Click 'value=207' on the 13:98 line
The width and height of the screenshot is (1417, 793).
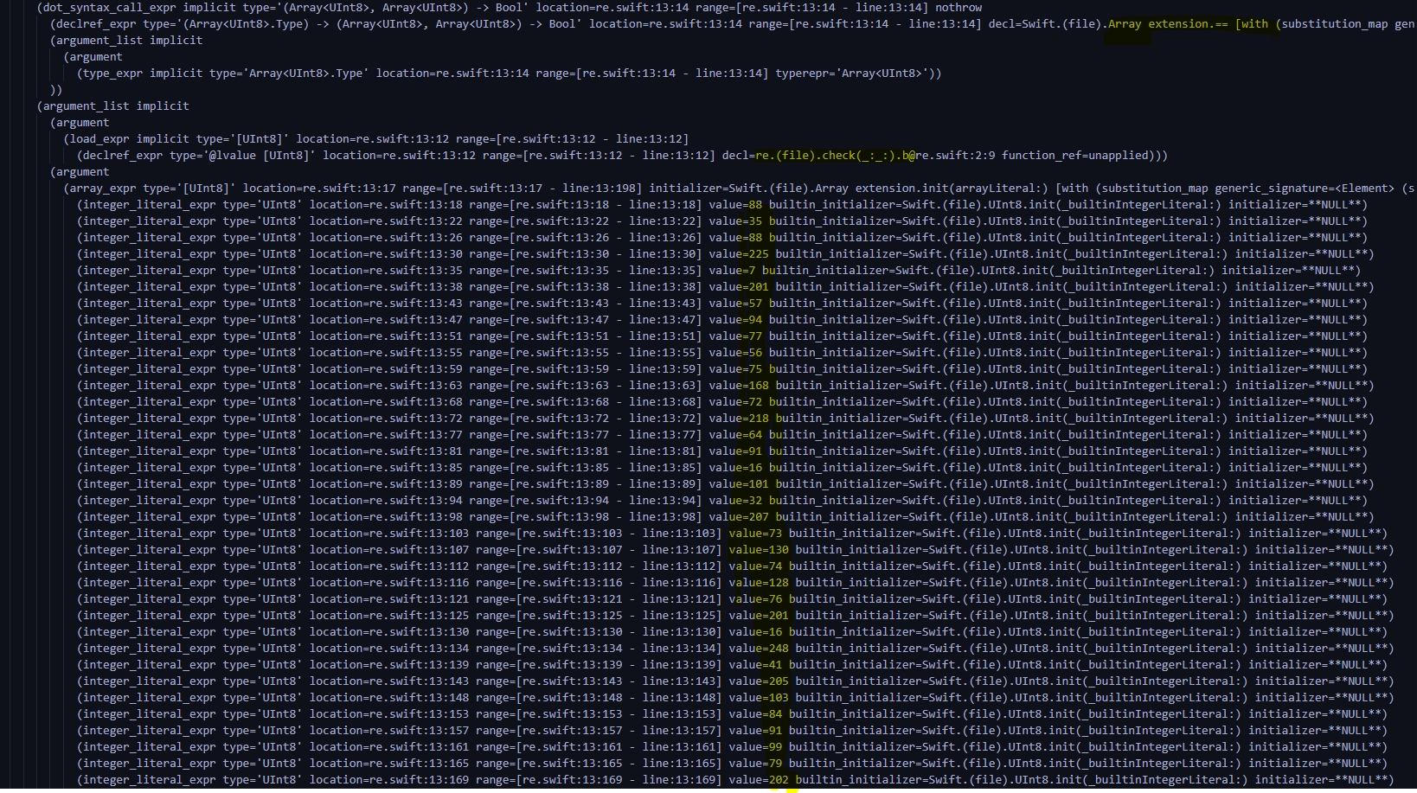coord(739,516)
